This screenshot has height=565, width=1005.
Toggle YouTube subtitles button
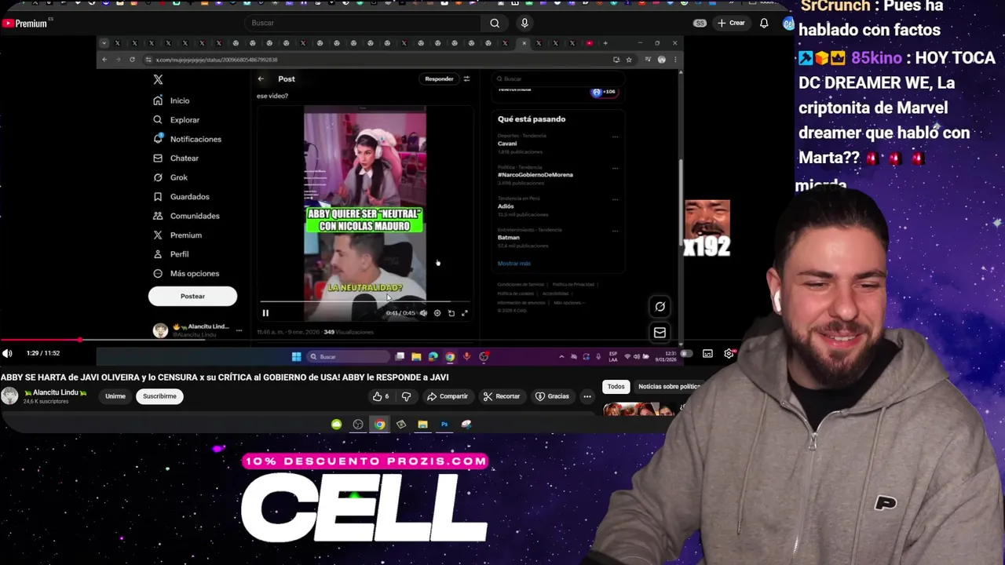(x=707, y=354)
